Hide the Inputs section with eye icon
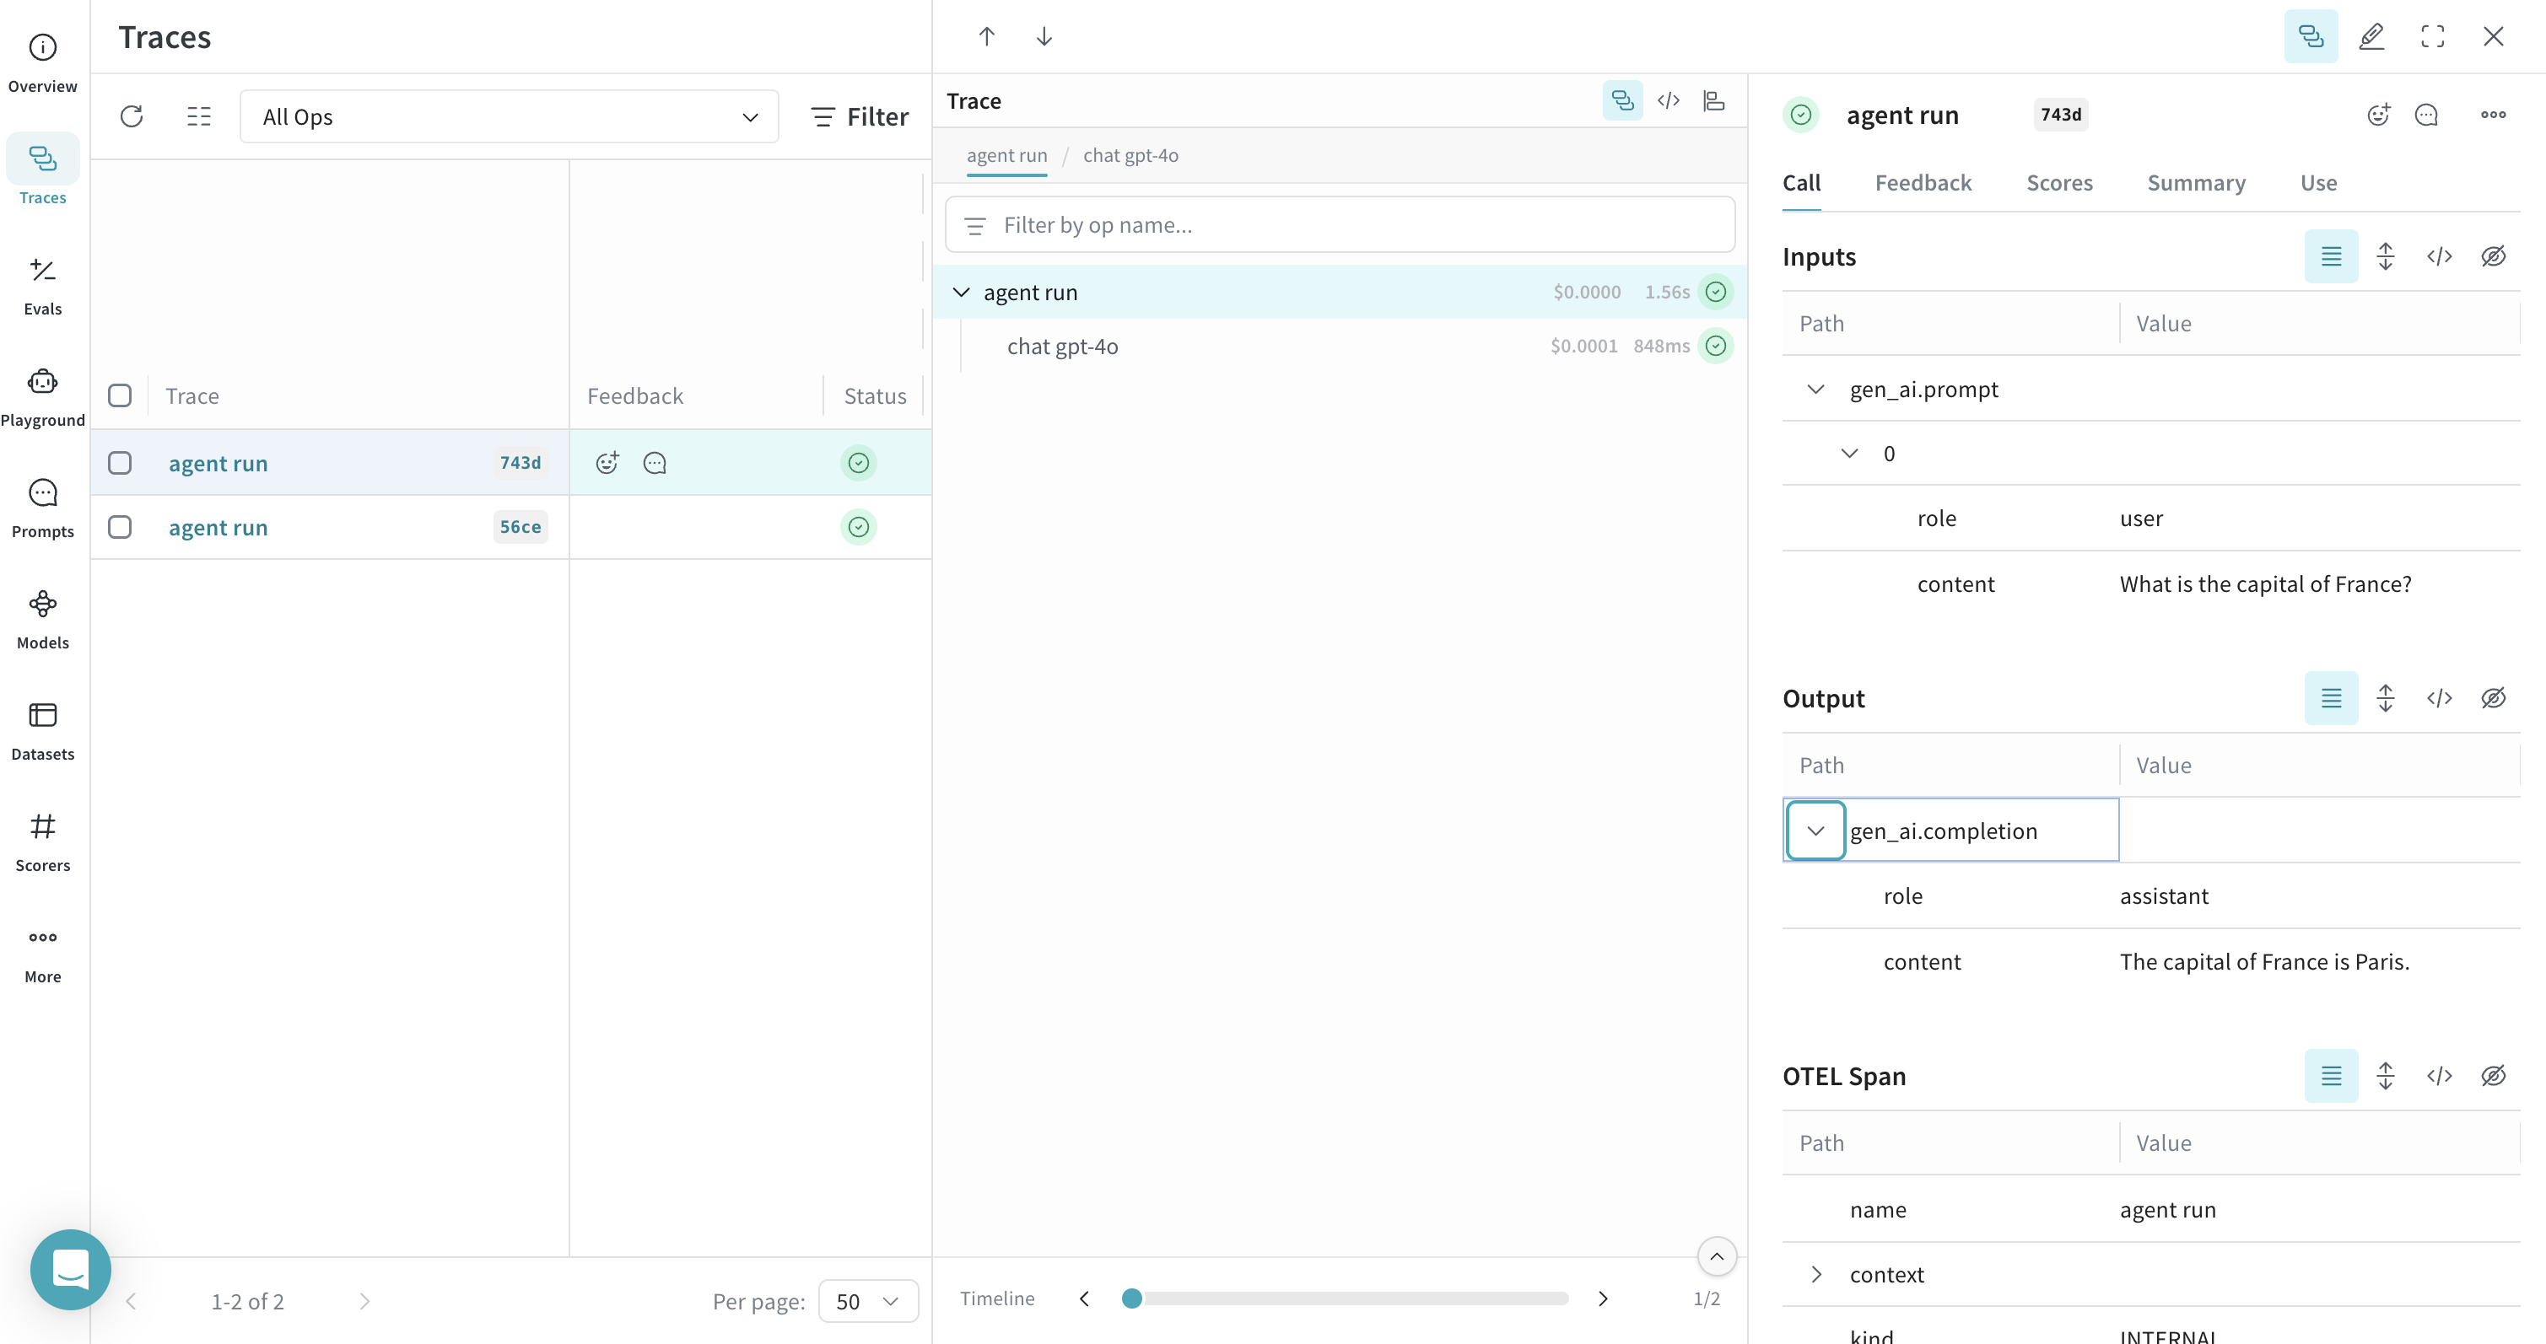 pyautogui.click(x=2493, y=257)
